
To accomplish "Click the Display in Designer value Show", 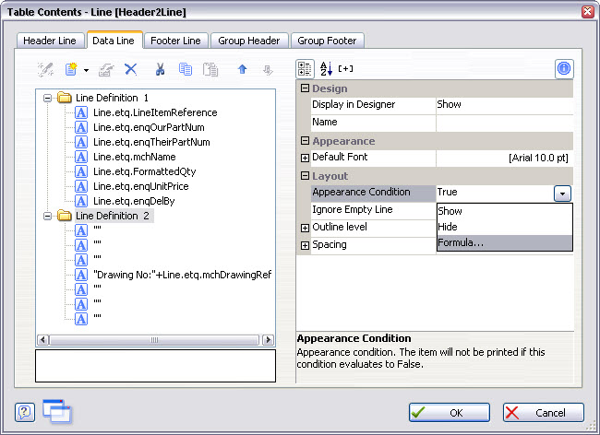I will coord(504,105).
